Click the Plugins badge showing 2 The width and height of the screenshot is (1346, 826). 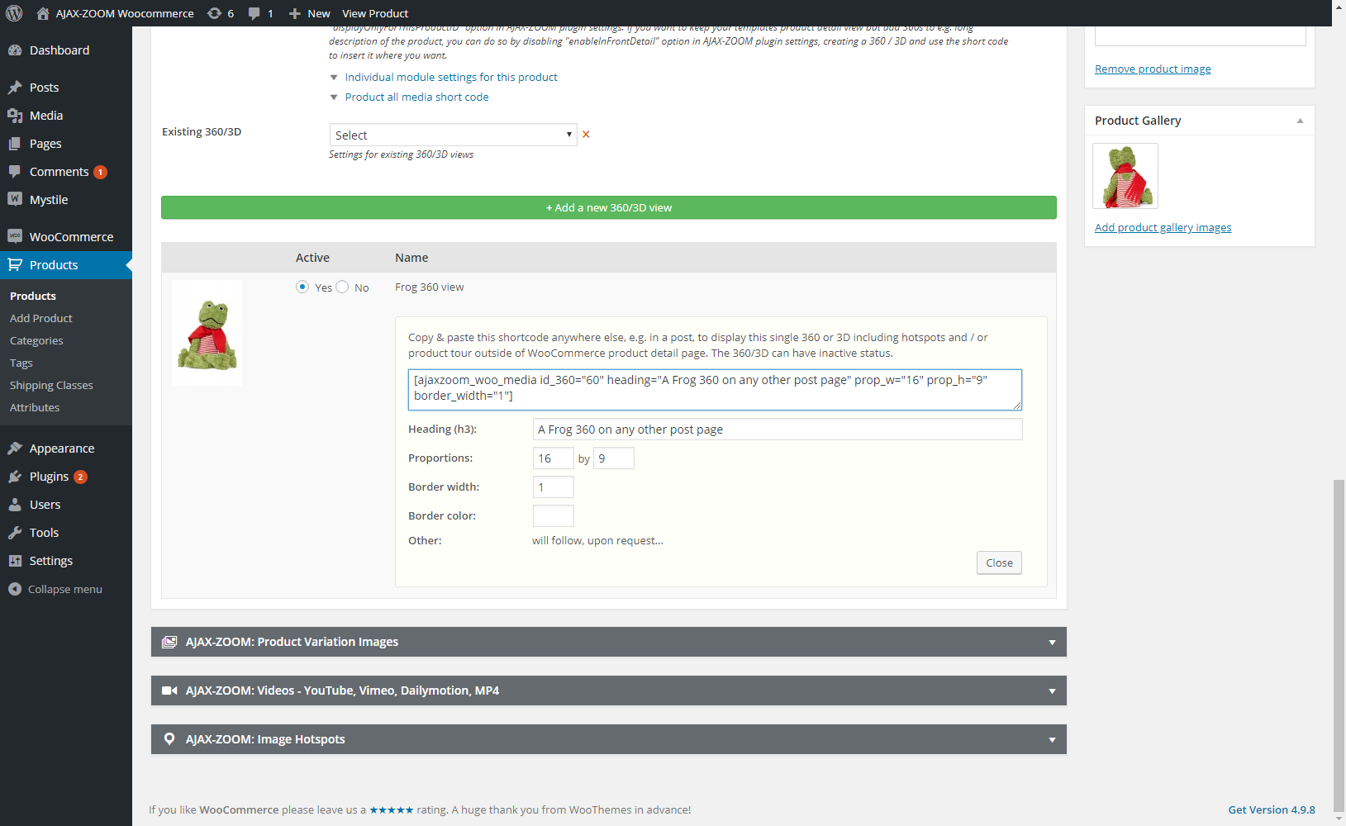coord(80,477)
